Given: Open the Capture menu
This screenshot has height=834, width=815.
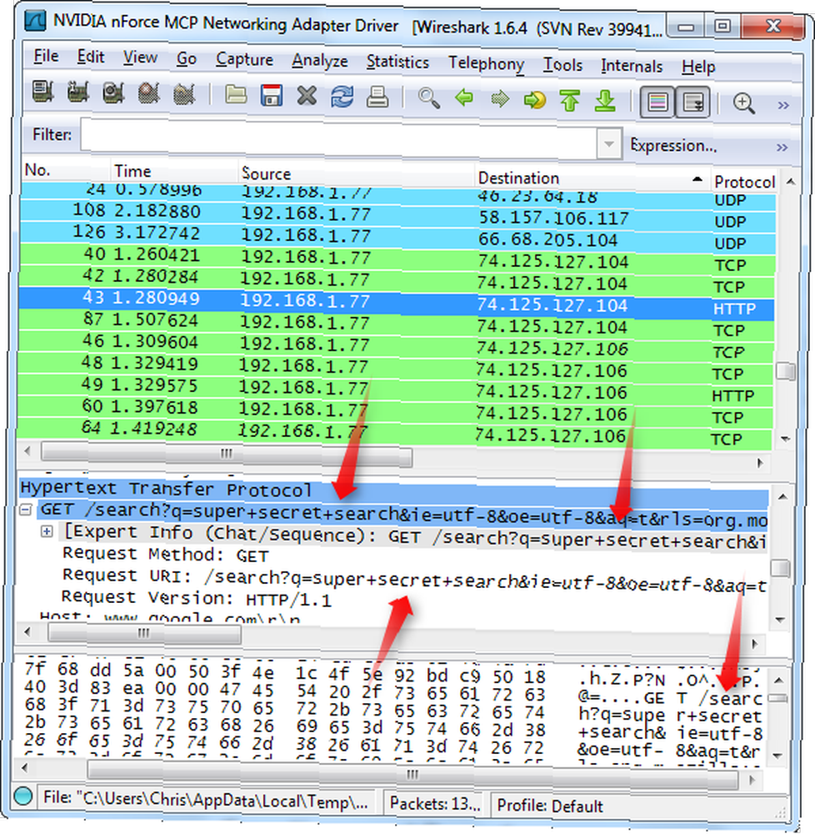Looking at the screenshot, I should click(244, 59).
